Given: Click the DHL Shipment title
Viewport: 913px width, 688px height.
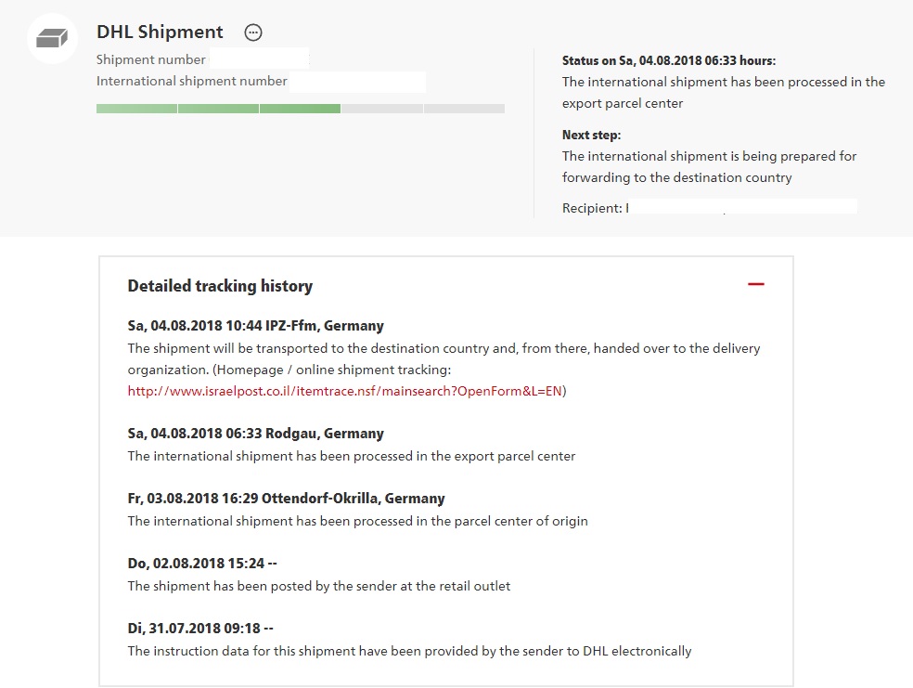Looking at the screenshot, I should 160,32.
